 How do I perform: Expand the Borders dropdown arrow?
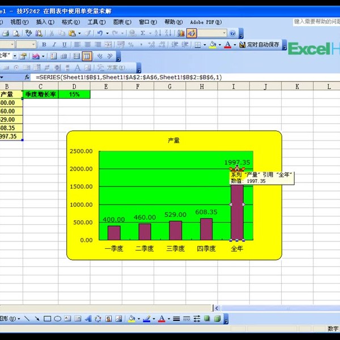tap(205, 45)
